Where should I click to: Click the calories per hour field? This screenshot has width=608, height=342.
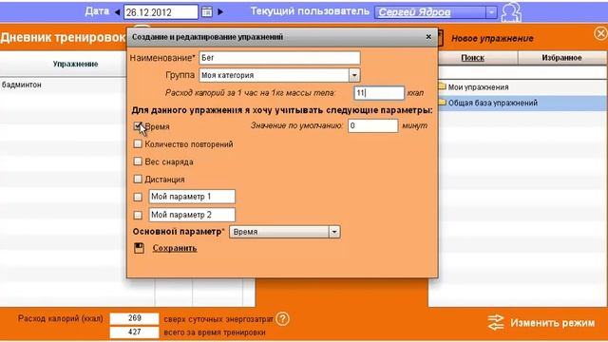pyautogui.click(x=379, y=93)
